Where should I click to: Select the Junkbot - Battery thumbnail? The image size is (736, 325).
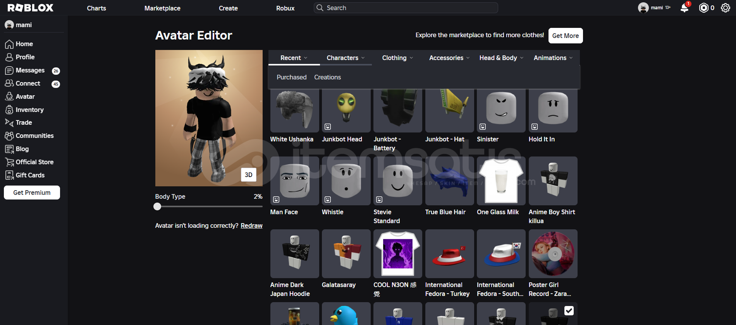pos(398,111)
